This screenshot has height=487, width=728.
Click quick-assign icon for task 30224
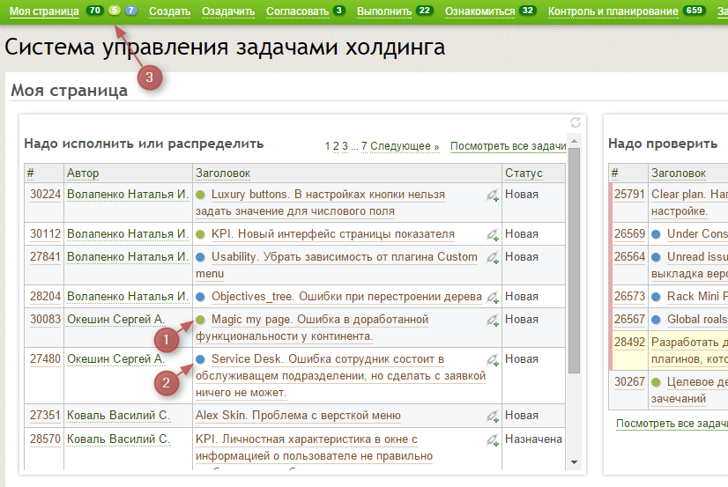(493, 196)
